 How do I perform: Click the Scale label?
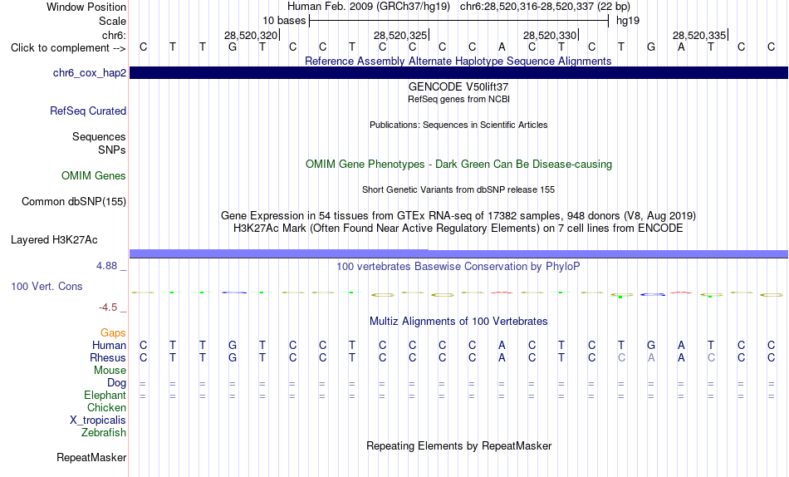pyautogui.click(x=113, y=21)
